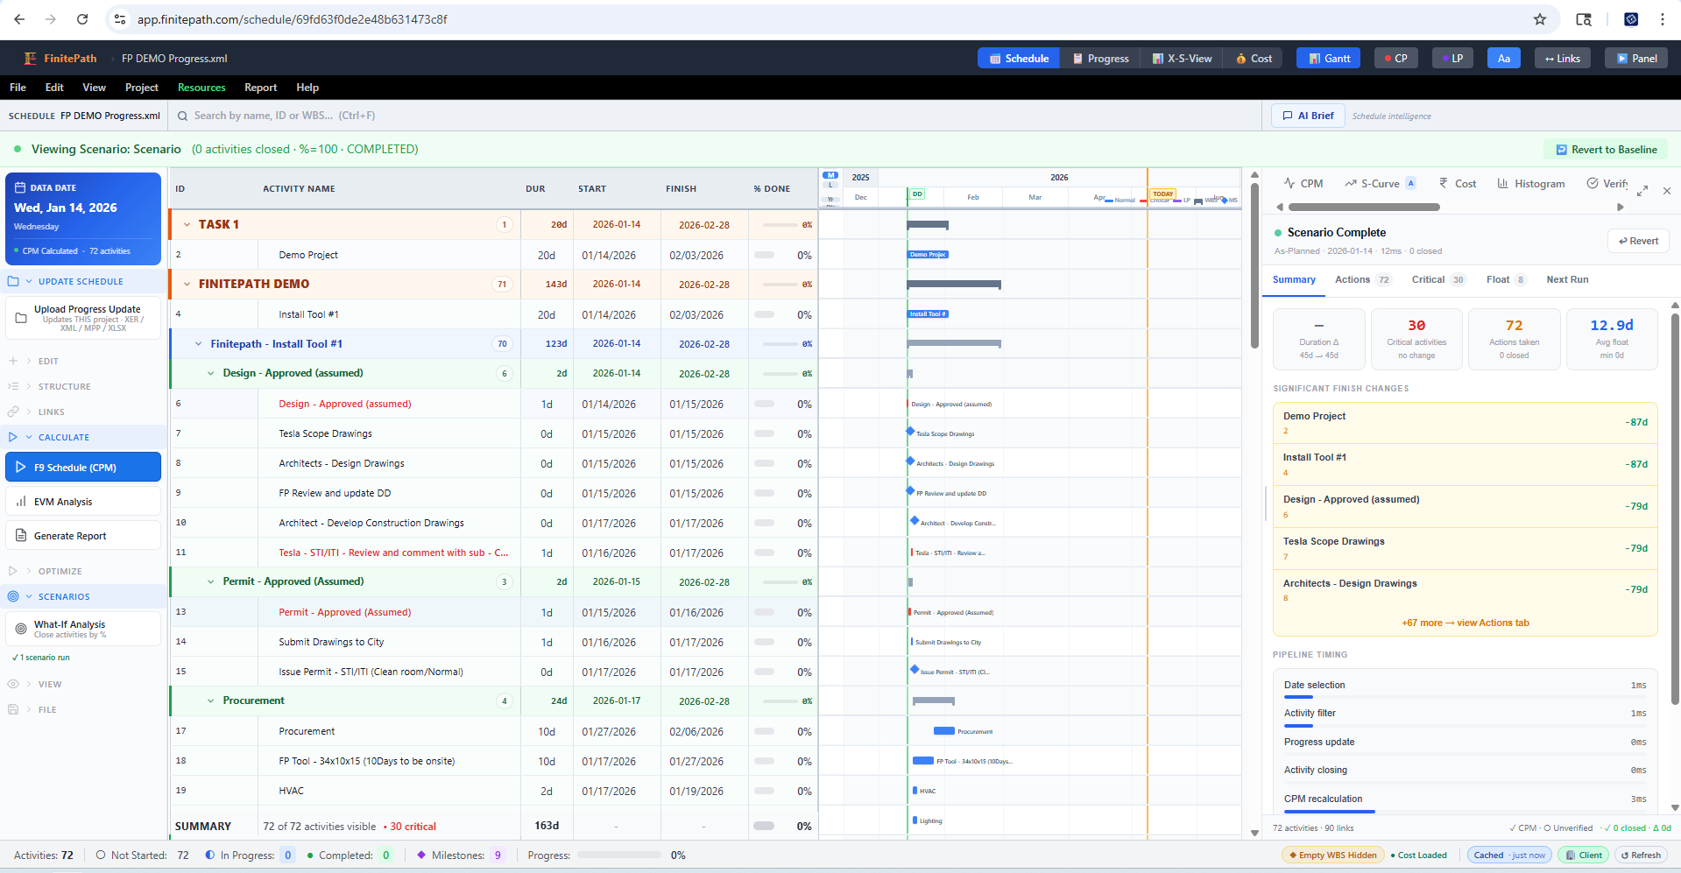Toggle the Panel button
Screen dimensions: 1681x873
(1636, 59)
